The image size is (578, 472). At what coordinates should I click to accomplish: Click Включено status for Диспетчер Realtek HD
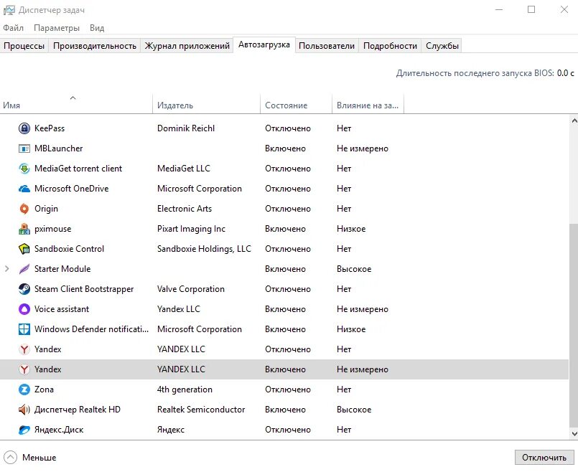(x=285, y=410)
